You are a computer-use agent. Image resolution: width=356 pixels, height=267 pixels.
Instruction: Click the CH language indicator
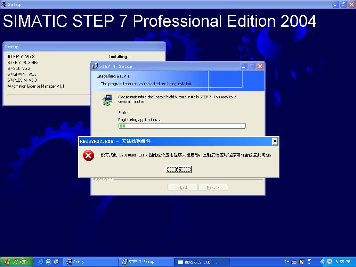(x=286, y=261)
